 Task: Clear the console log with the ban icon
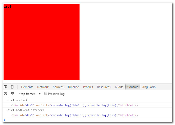coord(6,94)
